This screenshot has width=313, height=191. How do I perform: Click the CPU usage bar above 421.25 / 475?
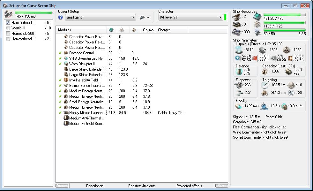(285, 15)
